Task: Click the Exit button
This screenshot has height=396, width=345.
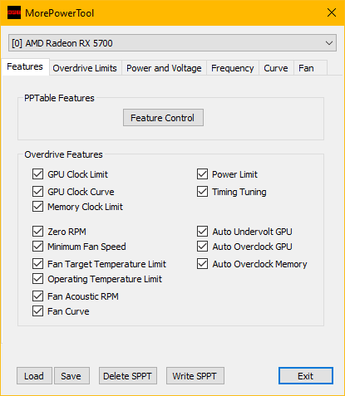Action: (x=306, y=376)
